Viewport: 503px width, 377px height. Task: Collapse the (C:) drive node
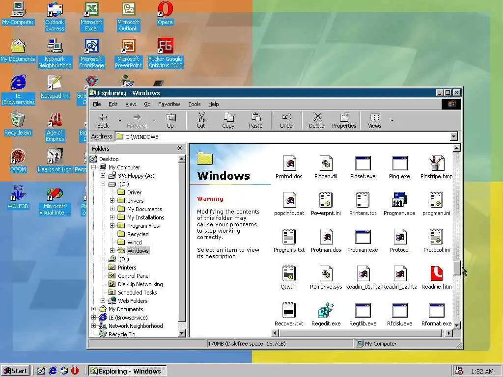tap(103, 184)
